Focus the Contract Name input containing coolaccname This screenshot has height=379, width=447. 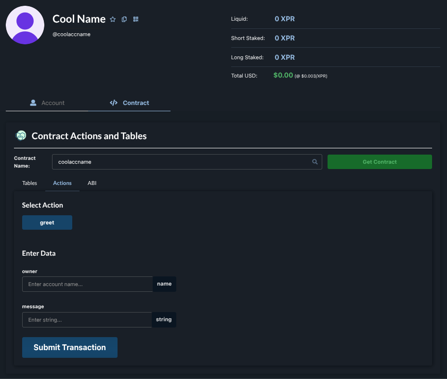tap(181, 162)
